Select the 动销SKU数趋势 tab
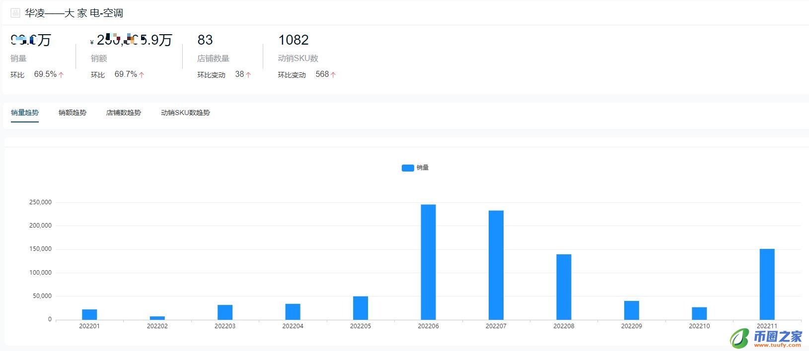Viewport: 809px width, 351px height. click(x=185, y=113)
